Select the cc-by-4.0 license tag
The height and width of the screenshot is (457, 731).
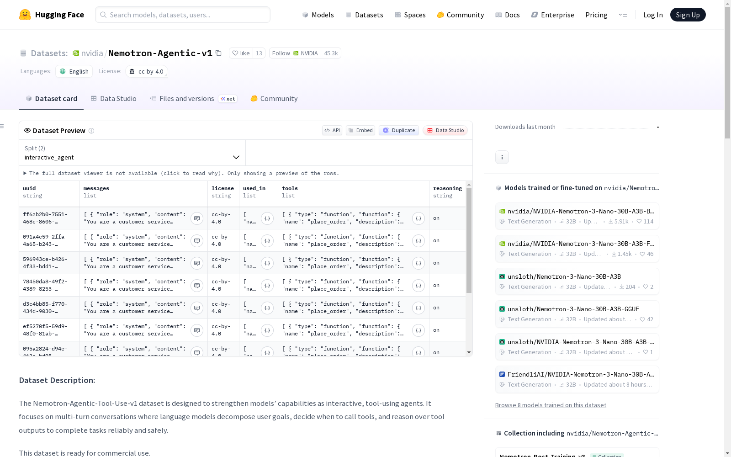(x=147, y=71)
